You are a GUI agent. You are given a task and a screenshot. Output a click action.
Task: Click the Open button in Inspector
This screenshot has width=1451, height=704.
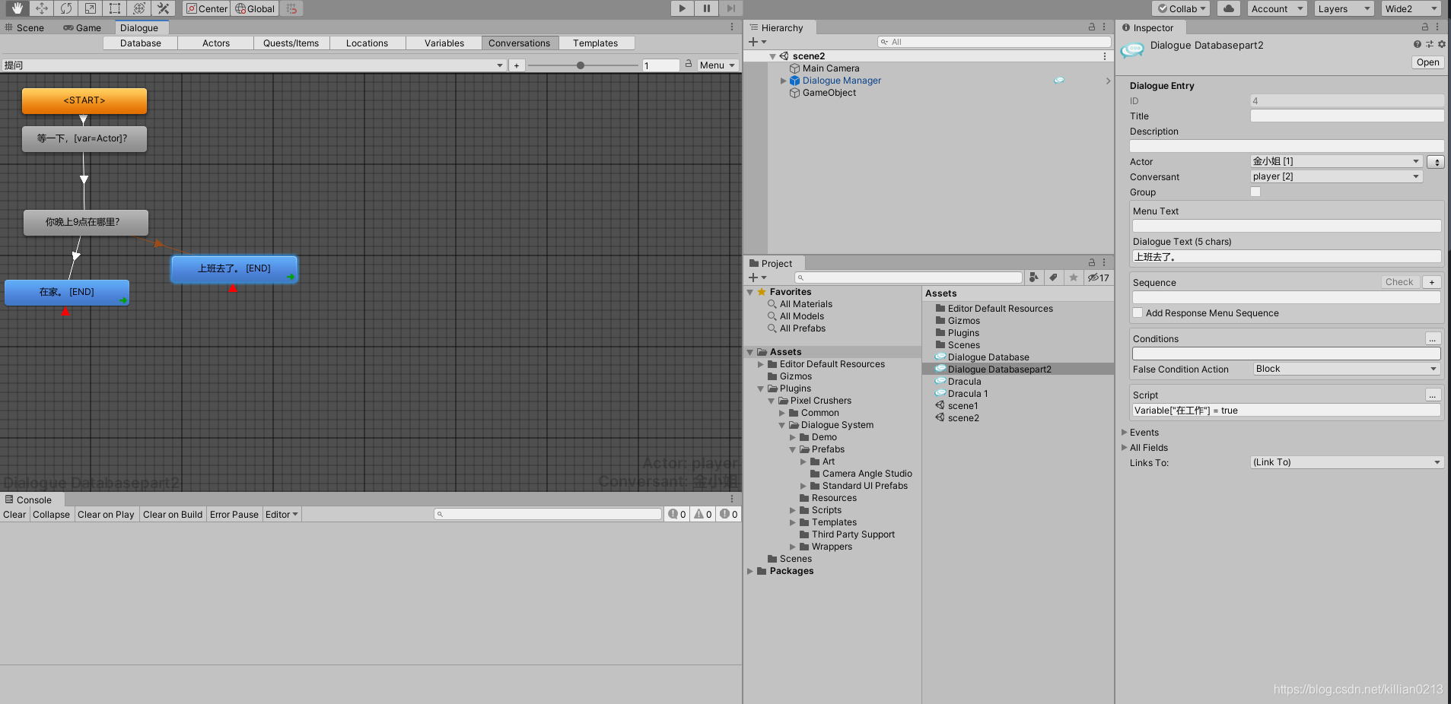click(x=1427, y=62)
